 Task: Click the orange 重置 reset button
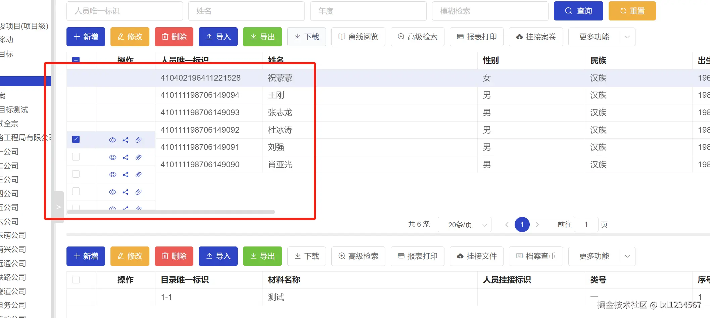[632, 11]
